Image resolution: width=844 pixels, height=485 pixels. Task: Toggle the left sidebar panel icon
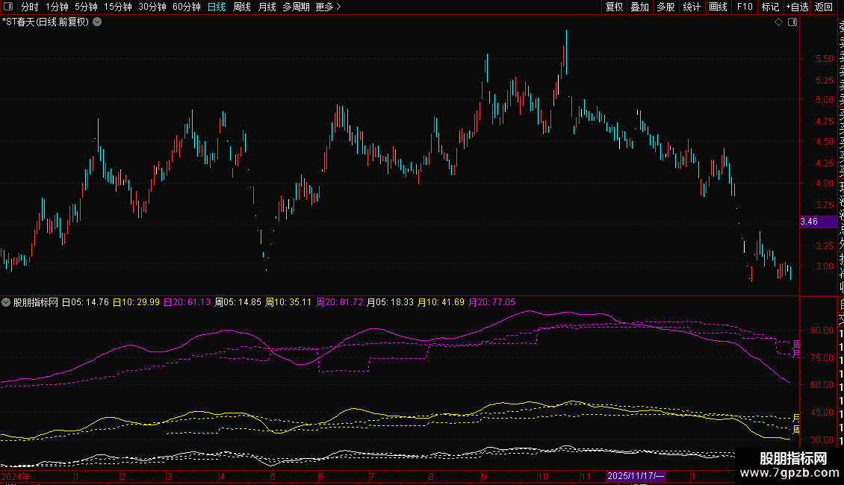point(8,7)
